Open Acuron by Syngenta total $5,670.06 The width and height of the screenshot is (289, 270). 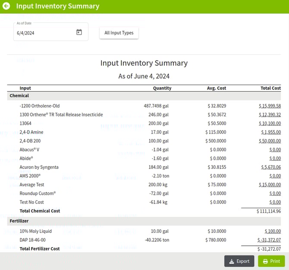[271, 167]
